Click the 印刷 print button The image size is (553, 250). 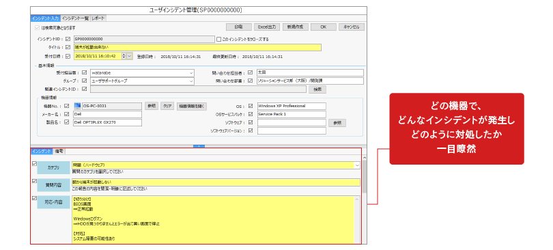(239, 27)
